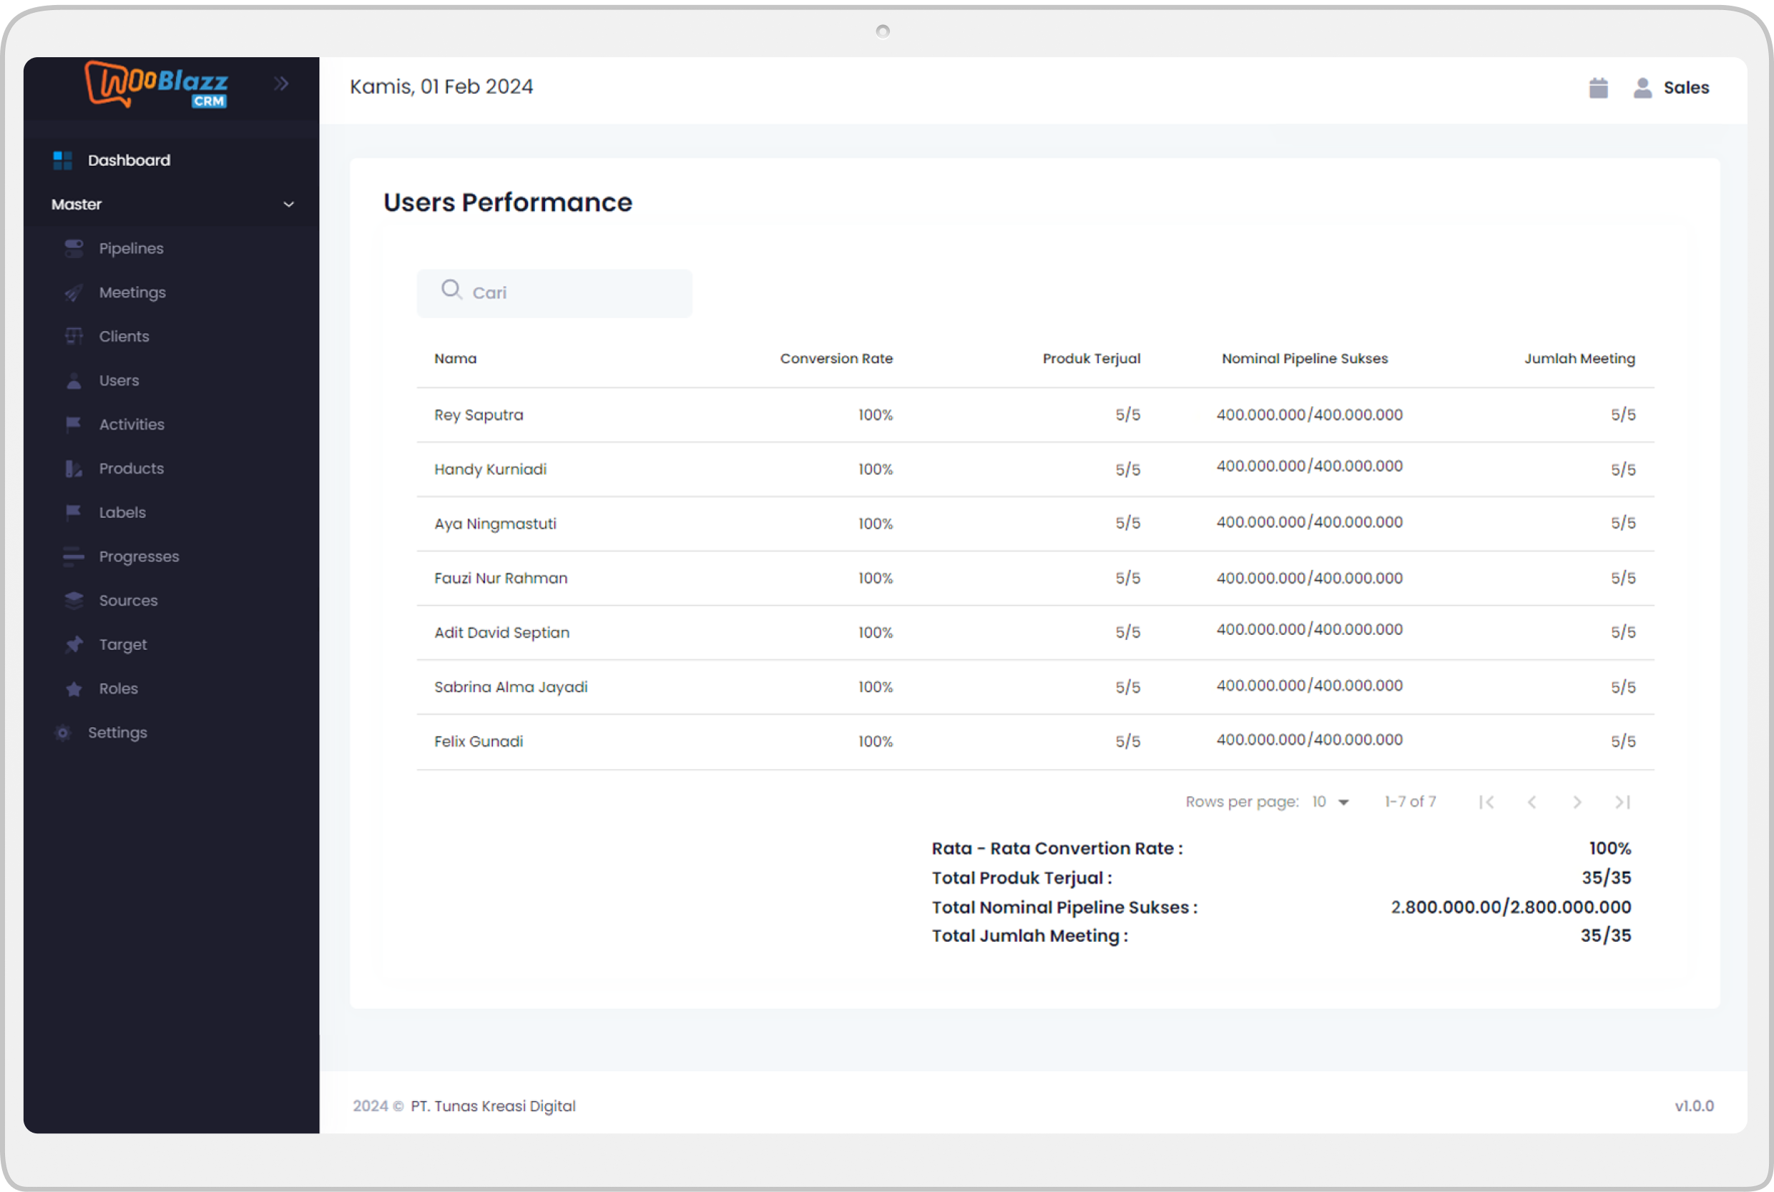This screenshot has width=1774, height=1192.
Task: Collapse the Master menu section
Action: click(288, 205)
